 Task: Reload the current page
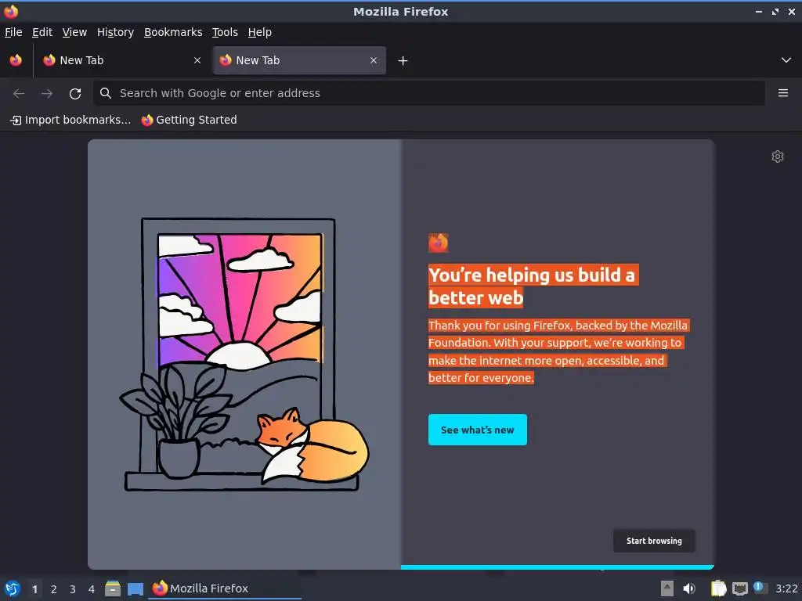(x=75, y=94)
